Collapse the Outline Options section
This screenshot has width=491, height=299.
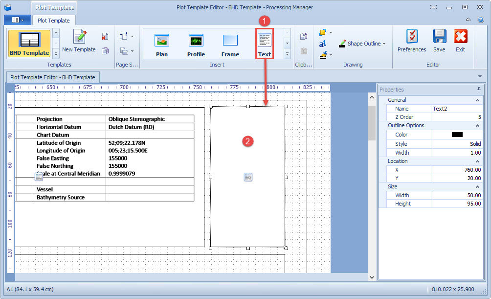pyautogui.click(x=477, y=126)
